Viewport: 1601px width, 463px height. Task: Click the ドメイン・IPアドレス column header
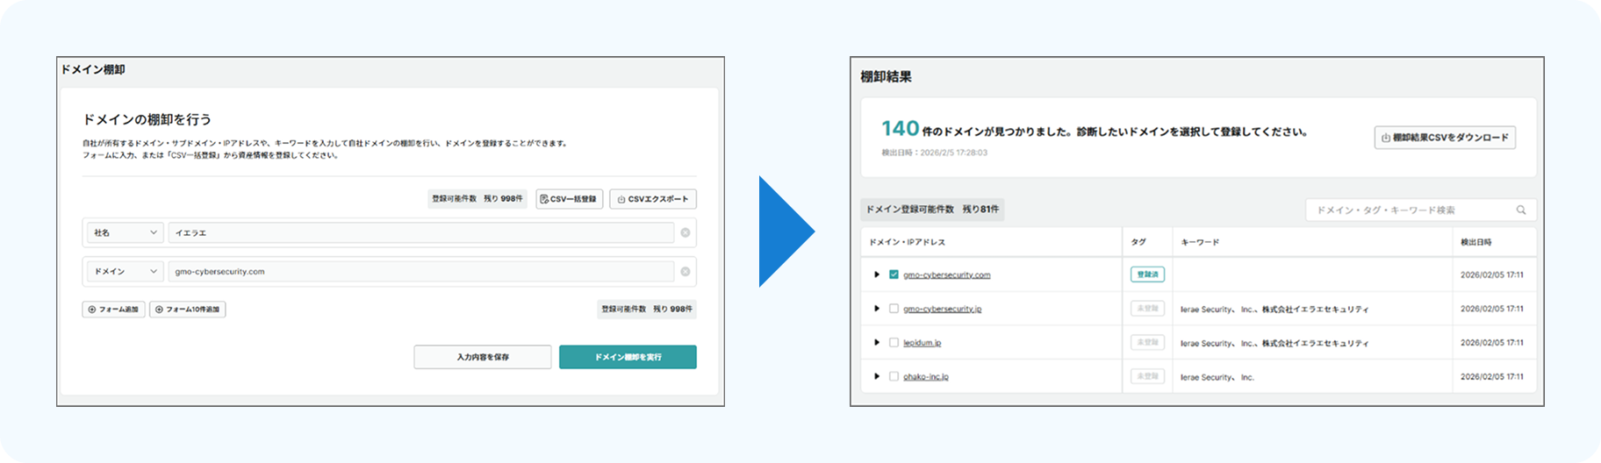(x=907, y=242)
